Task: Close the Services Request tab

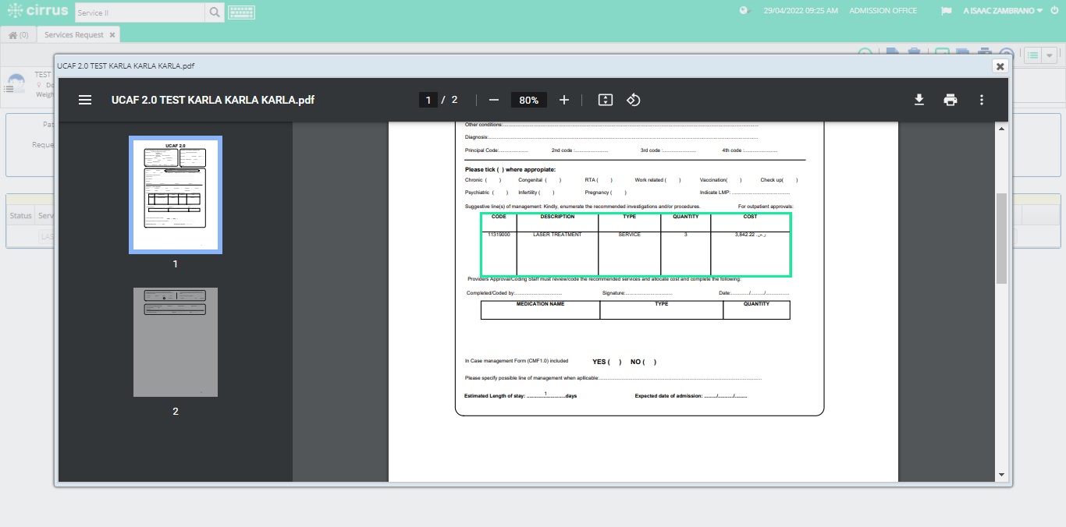Action: pos(112,35)
